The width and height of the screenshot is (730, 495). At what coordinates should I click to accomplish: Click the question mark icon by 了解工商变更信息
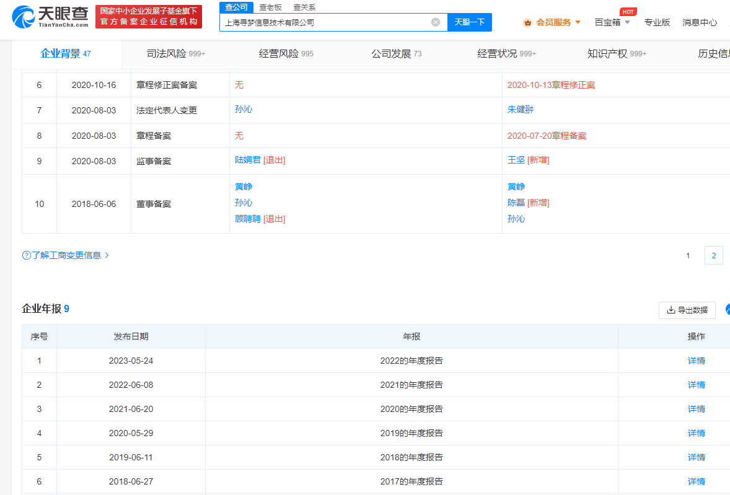[x=26, y=255]
